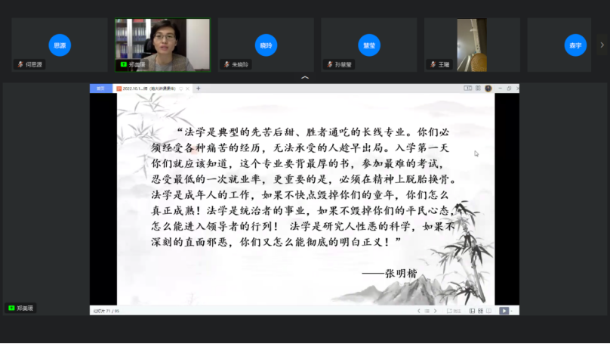The image size is (610, 344).
Task: Go to the previous slide arrow
Action: click(x=419, y=311)
